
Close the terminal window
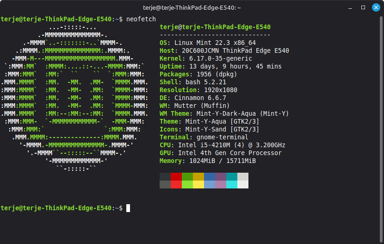376,7
